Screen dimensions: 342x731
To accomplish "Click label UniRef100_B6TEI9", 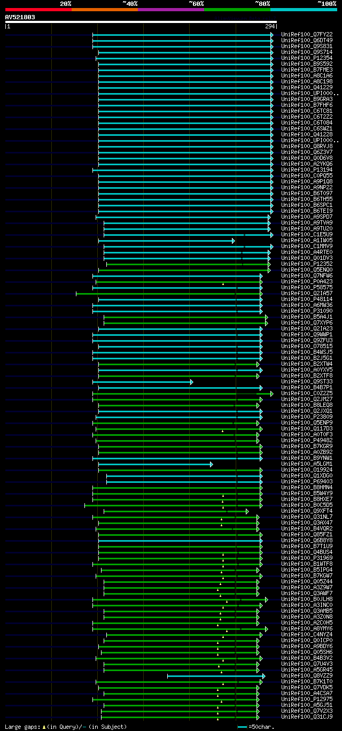I will pos(307,211).
